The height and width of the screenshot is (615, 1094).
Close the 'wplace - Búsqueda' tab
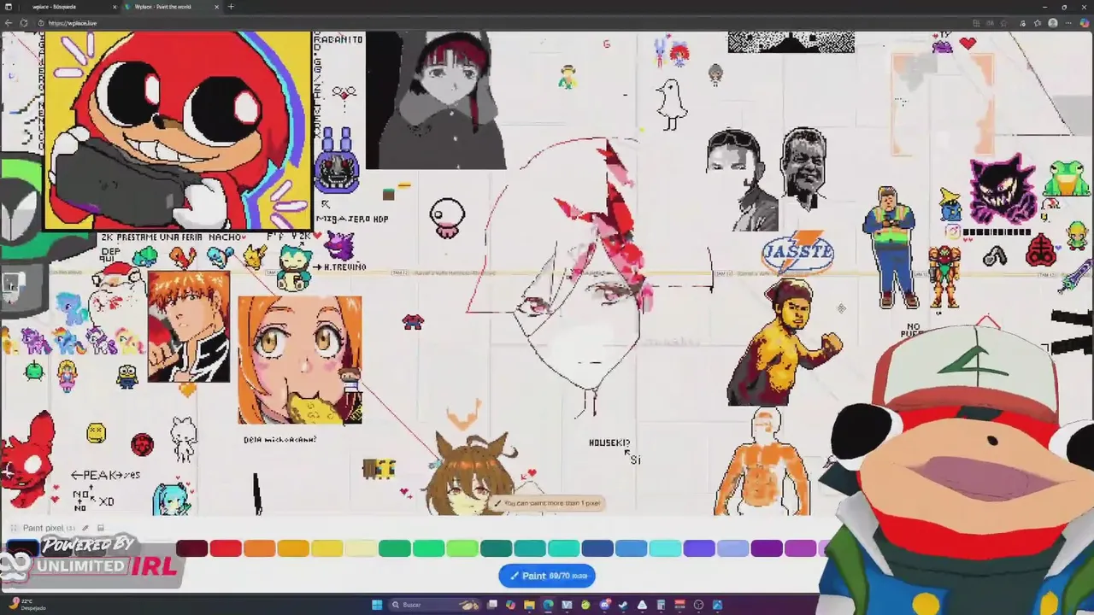point(115,7)
